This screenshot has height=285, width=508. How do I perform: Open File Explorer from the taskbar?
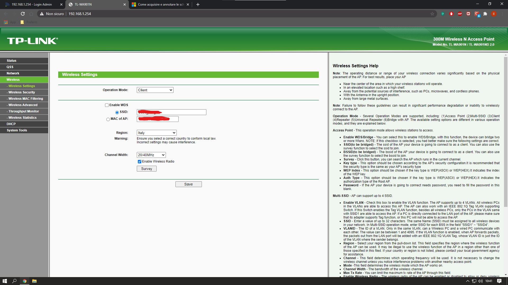click(x=34, y=281)
